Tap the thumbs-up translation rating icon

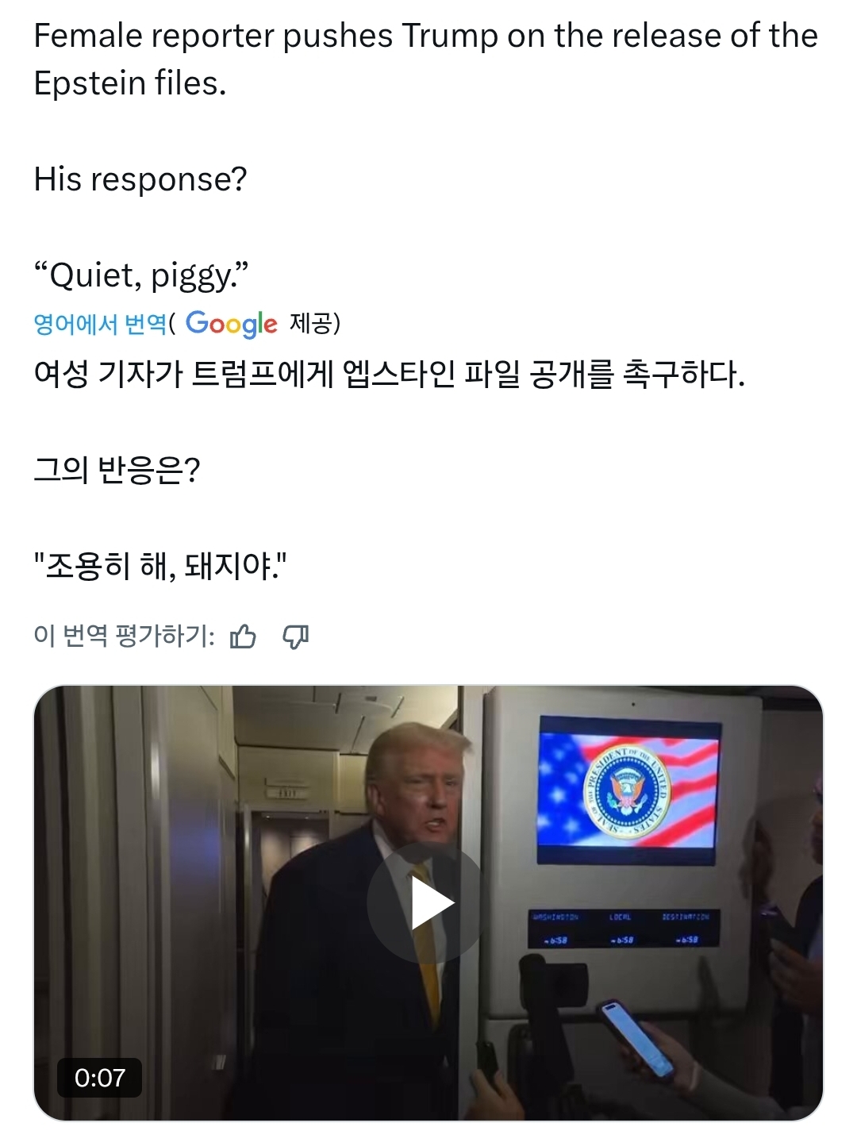[x=243, y=636]
